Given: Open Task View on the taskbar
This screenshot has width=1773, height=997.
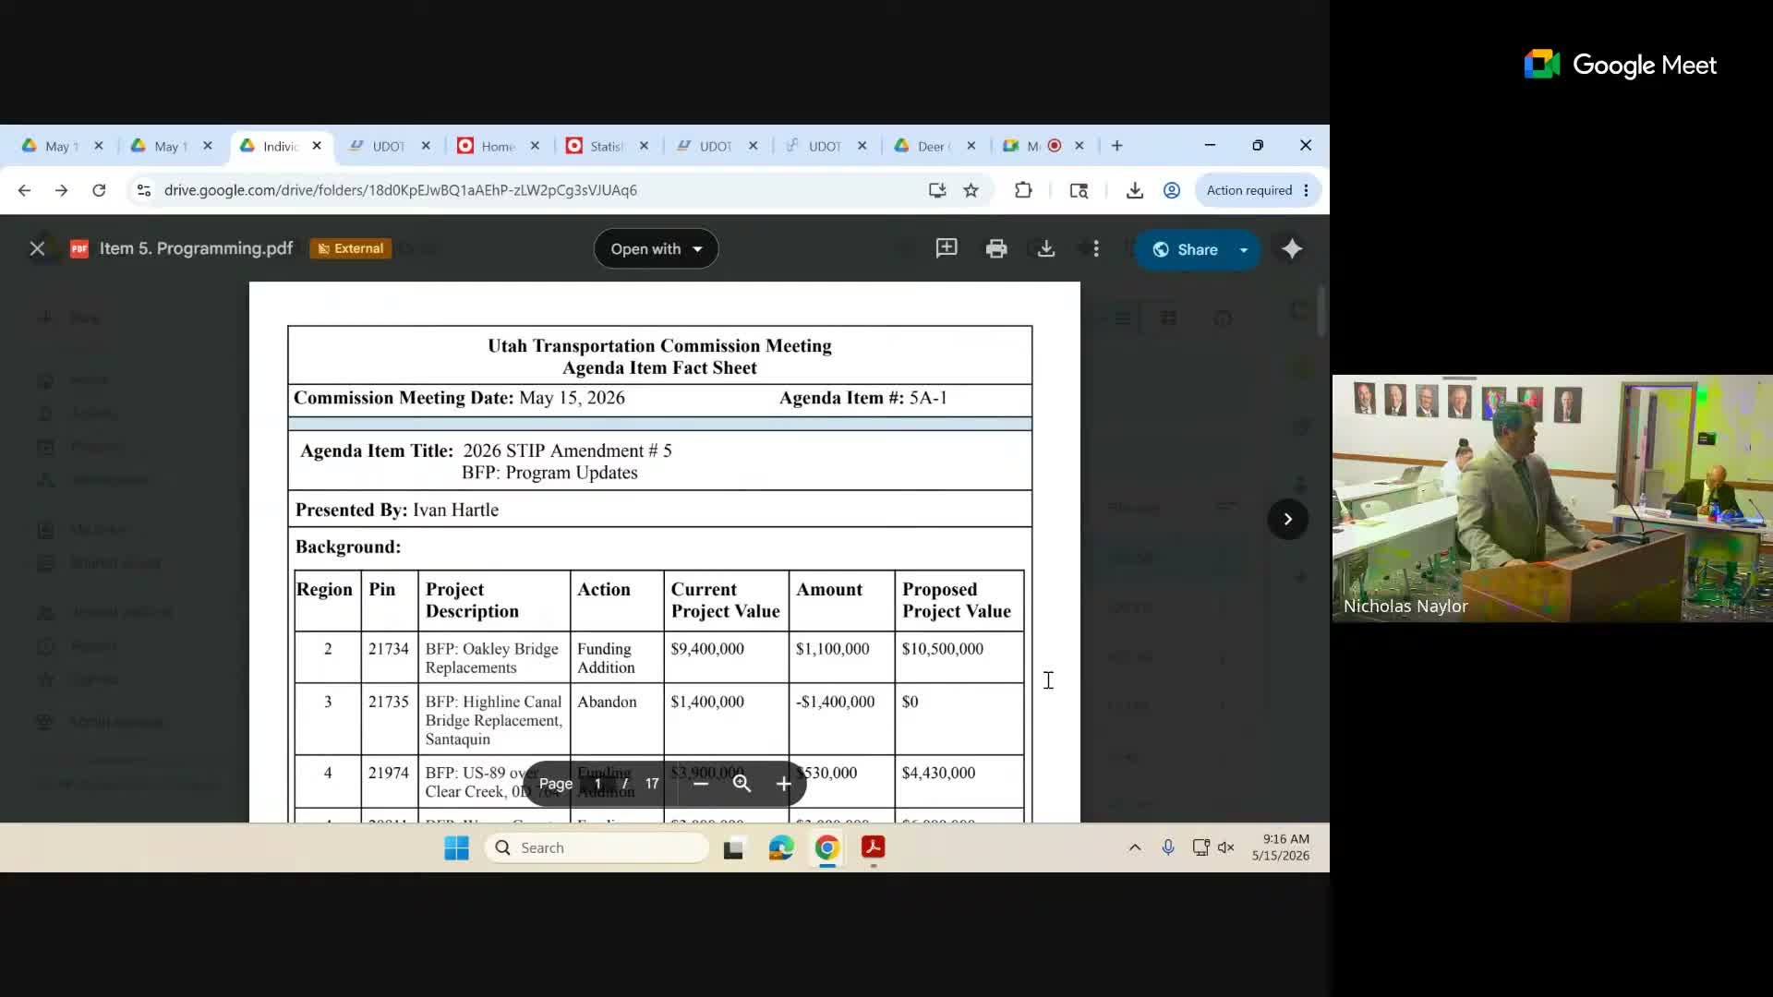Looking at the screenshot, I should click(x=733, y=847).
